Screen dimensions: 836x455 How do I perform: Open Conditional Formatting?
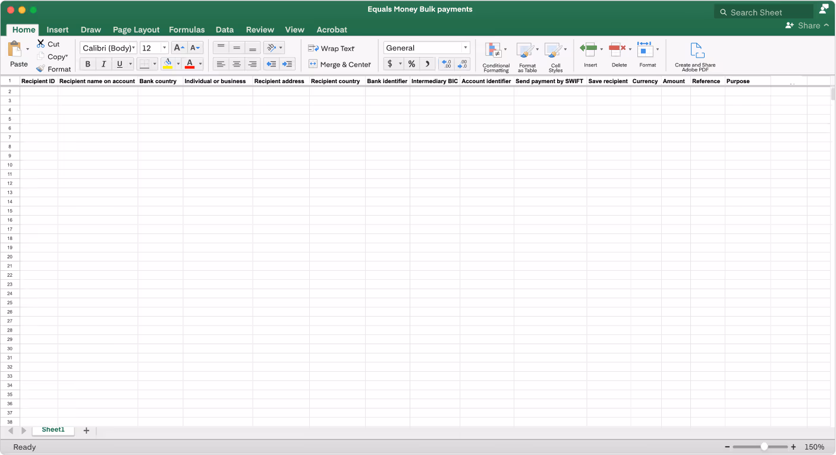(496, 58)
